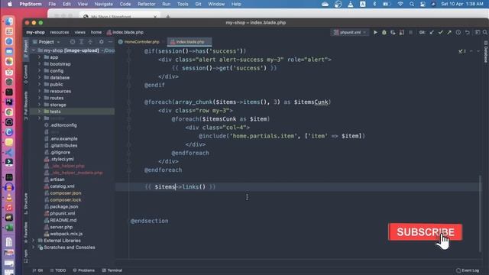The width and height of the screenshot is (489, 275).
Task: Toggle the Project tool window side strip
Action: coord(26,49)
